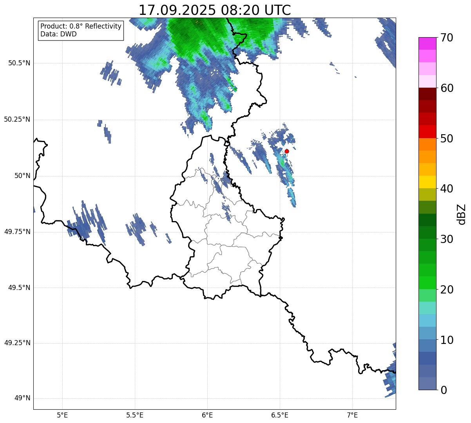
Task: Click the latitude label 50.5°N
Action: click(x=19, y=63)
